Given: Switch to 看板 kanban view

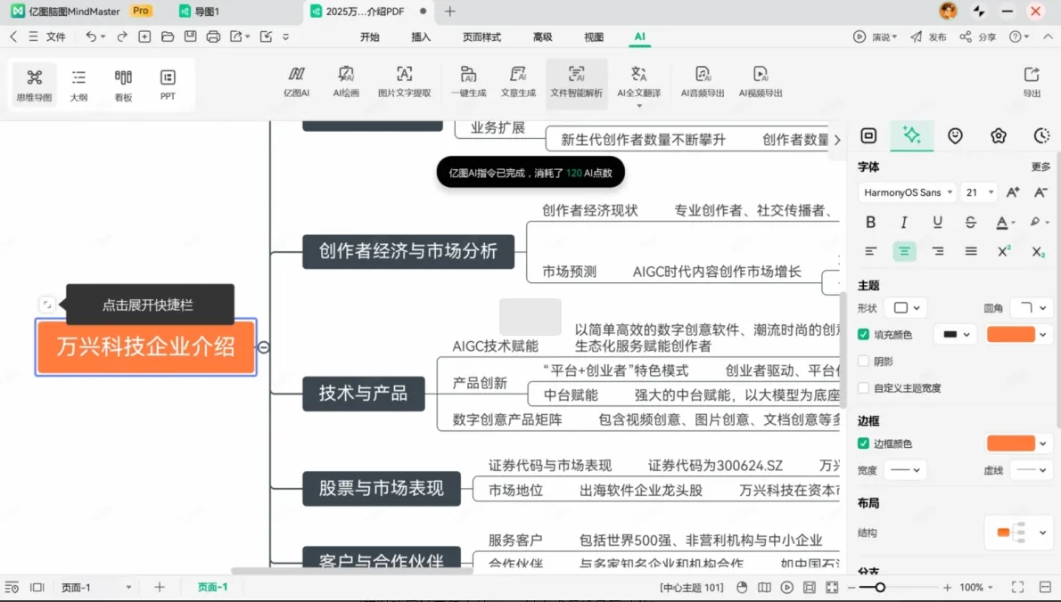Looking at the screenshot, I should coord(123,85).
